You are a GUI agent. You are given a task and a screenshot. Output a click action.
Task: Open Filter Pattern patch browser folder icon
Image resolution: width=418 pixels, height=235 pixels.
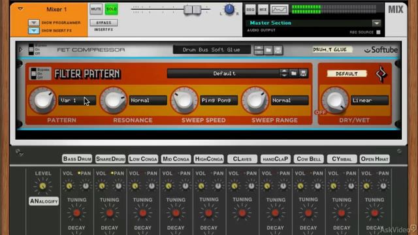click(293, 73)
